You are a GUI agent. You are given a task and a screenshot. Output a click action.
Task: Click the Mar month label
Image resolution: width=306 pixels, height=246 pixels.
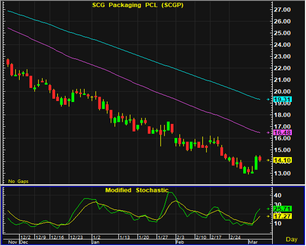pos(253,242)
